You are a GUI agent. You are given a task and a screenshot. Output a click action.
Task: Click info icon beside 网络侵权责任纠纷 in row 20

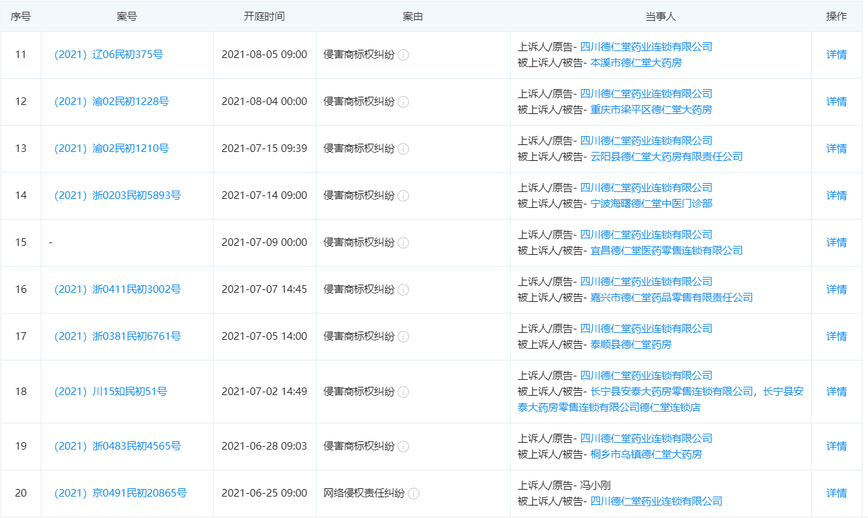click(414, 493)
